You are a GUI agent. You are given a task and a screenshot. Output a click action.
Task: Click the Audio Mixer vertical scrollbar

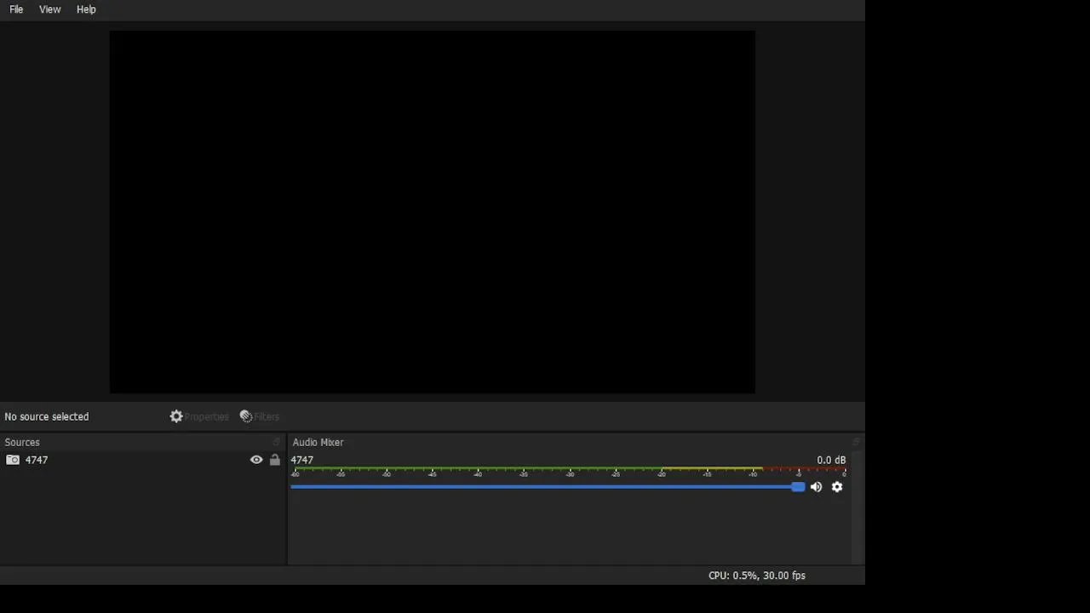[x=856, y=507]
